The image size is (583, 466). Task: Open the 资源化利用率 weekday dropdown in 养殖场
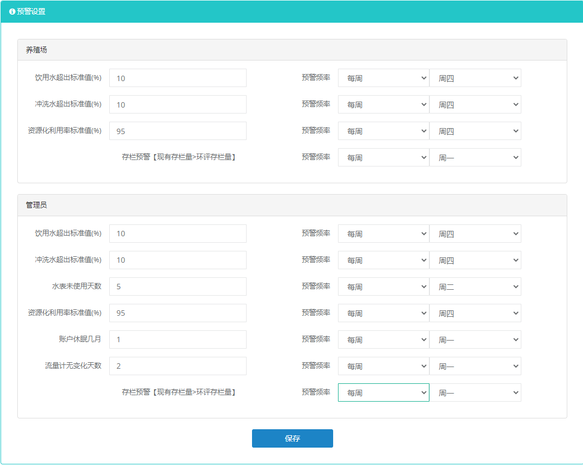coord(475,131)
